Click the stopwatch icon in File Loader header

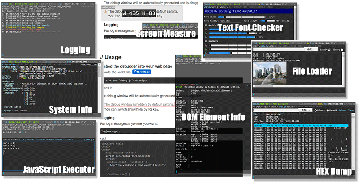pos(311,43)
